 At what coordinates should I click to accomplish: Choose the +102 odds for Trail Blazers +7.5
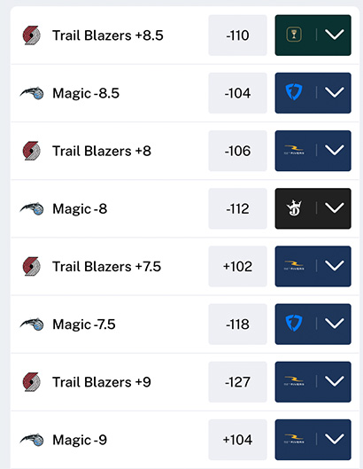237,266
